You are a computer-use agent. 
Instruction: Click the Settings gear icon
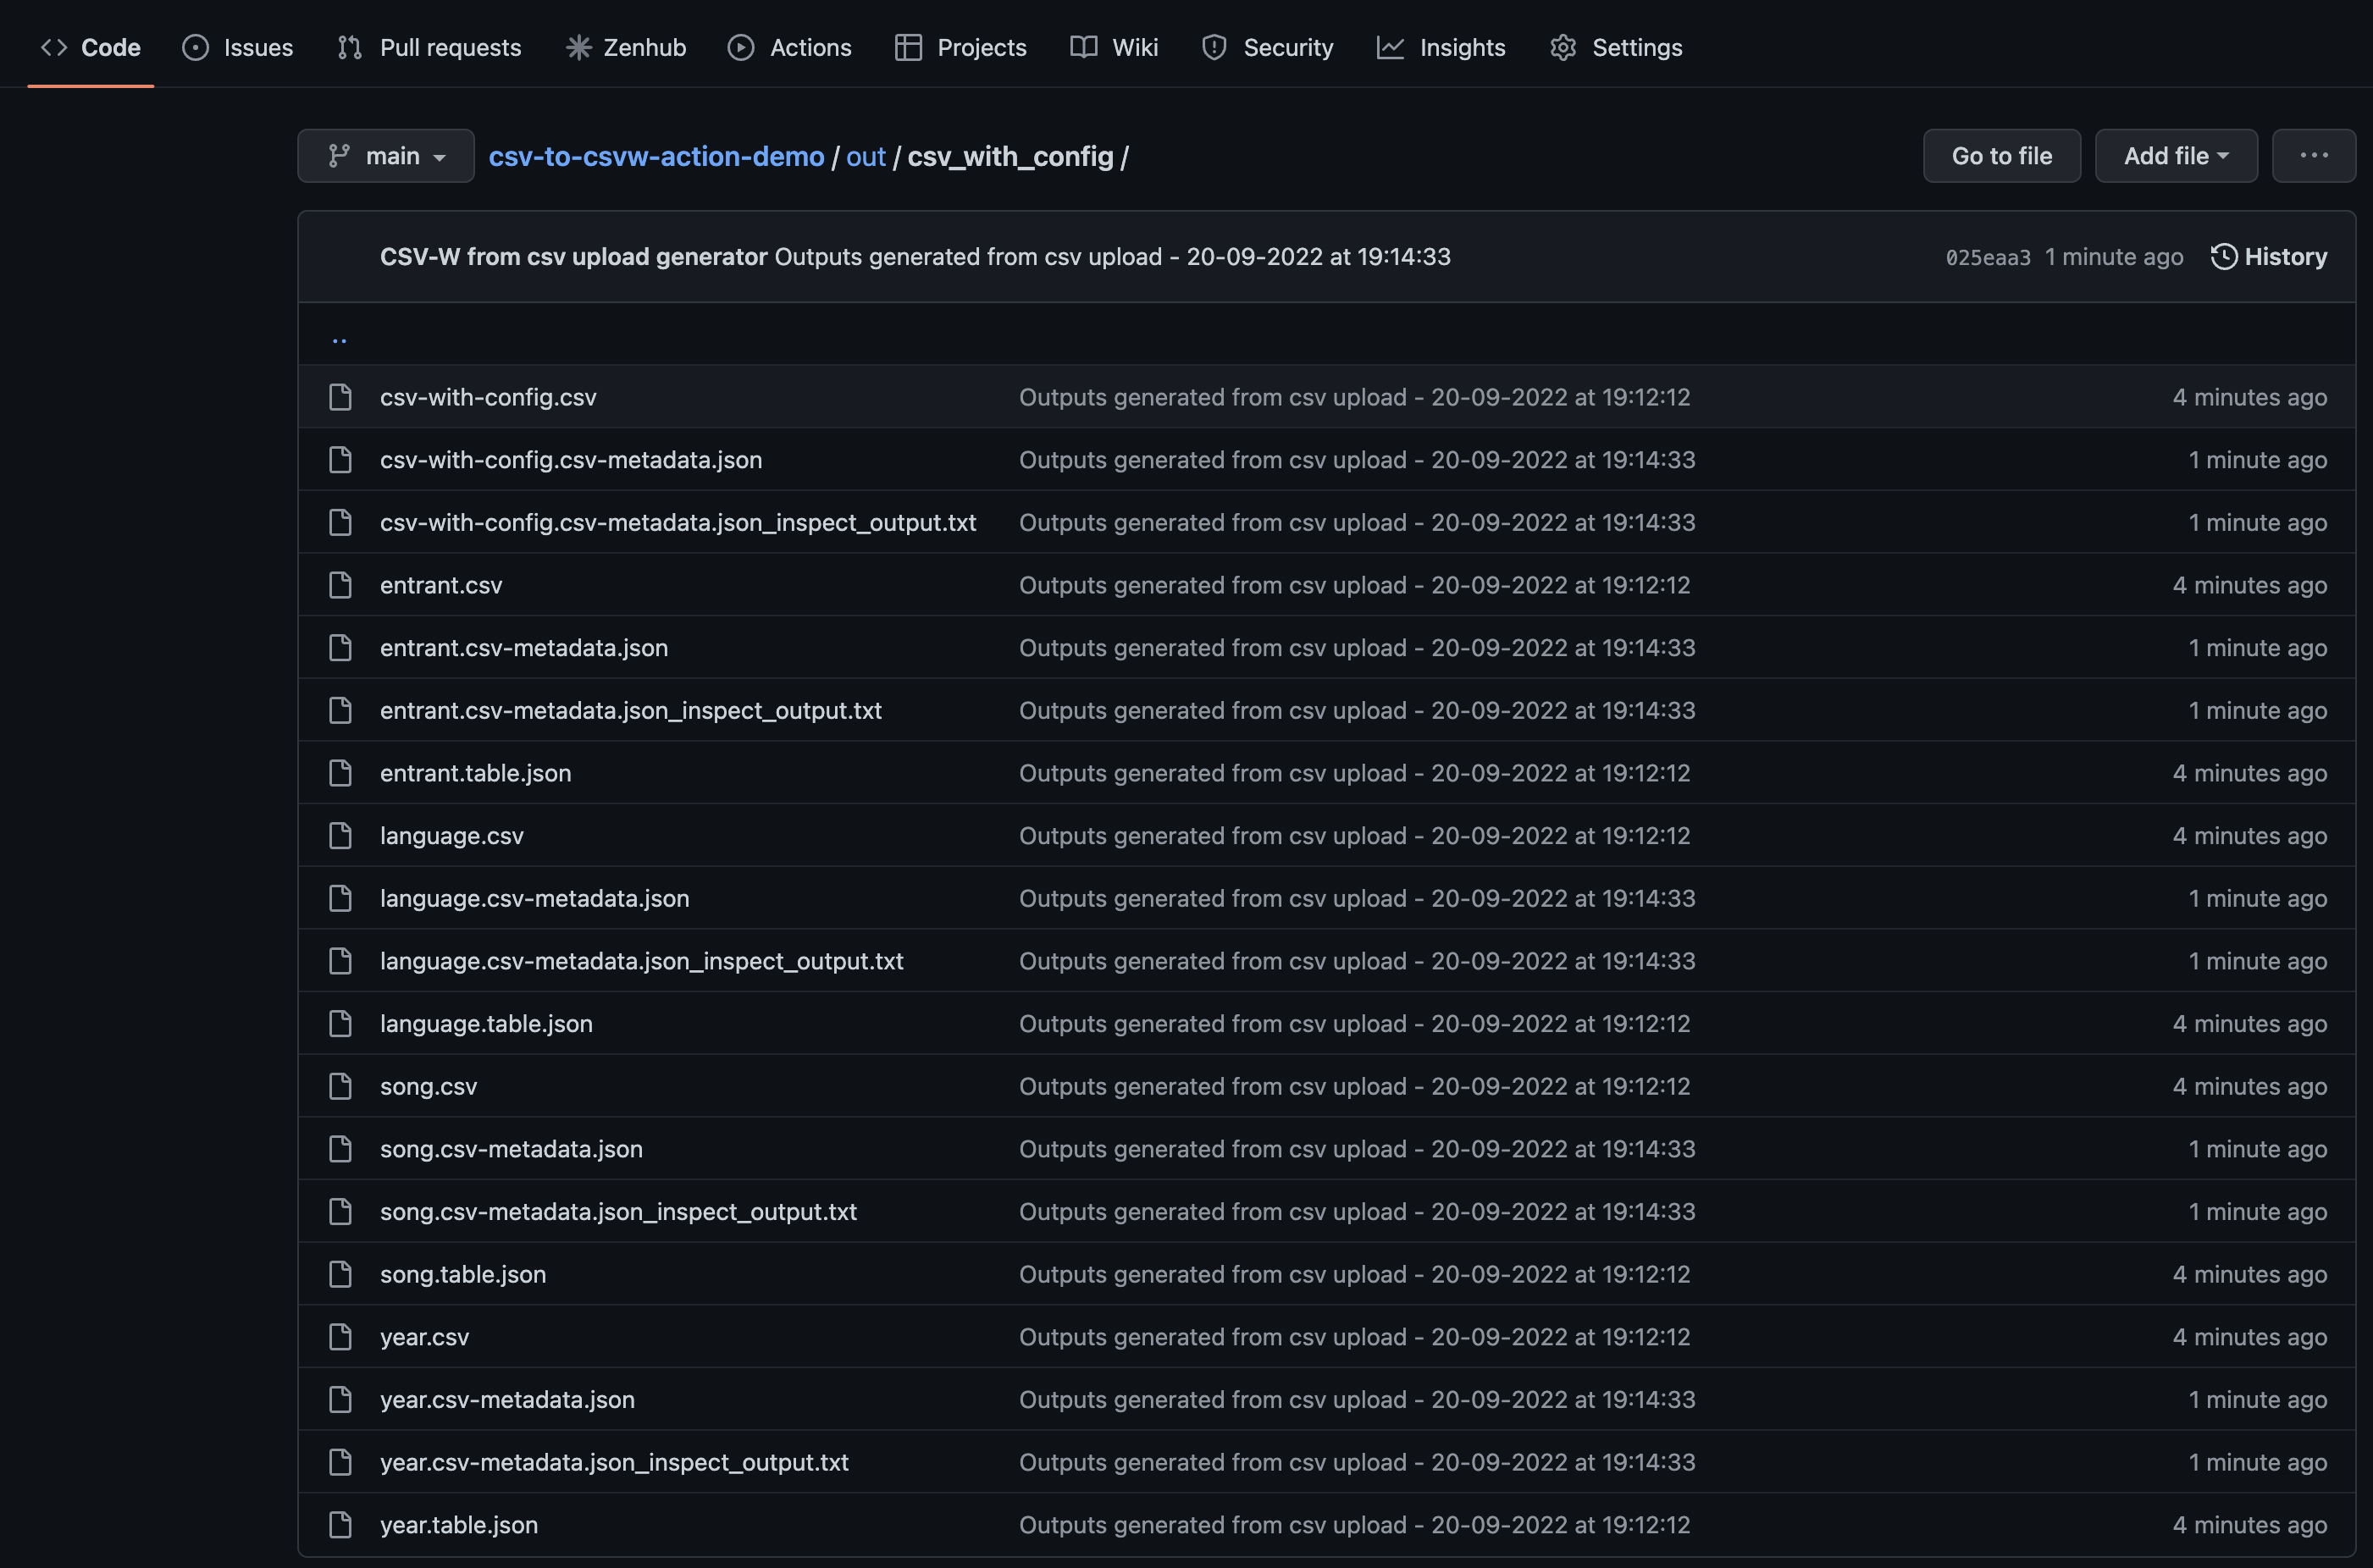pyautogui.click(x=1562, y=47)
